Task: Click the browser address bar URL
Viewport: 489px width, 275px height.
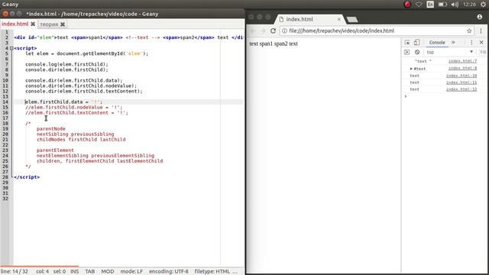Action: click(x=342, y=31)
